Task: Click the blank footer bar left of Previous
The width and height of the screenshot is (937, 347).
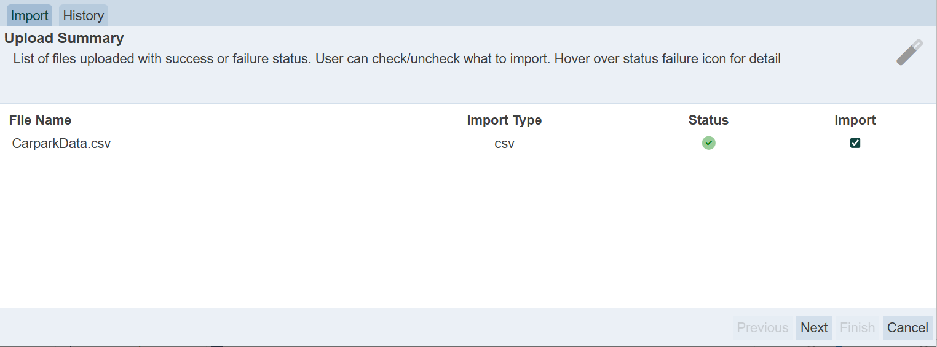Action: [x=369, y=327]
